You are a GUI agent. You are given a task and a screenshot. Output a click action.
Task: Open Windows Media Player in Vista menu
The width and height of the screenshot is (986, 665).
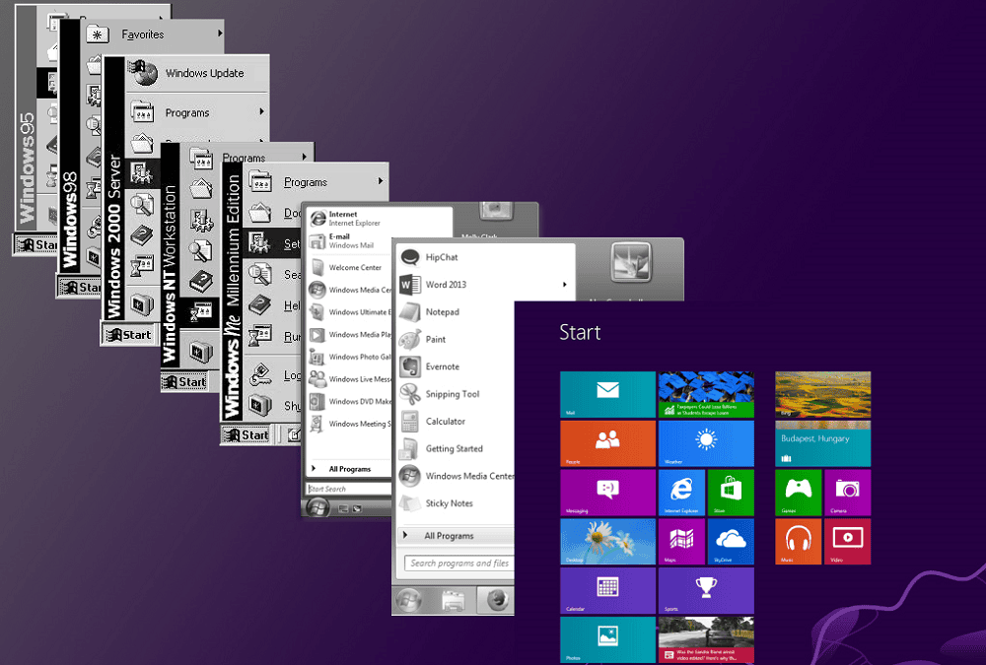coord(350,334)
